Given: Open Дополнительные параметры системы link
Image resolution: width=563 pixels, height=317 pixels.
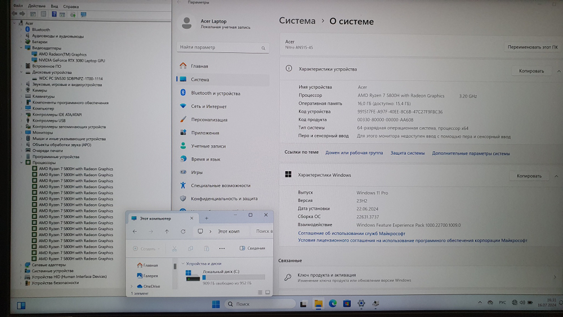Looking at the screenshot, I should [x=471, y=154].
